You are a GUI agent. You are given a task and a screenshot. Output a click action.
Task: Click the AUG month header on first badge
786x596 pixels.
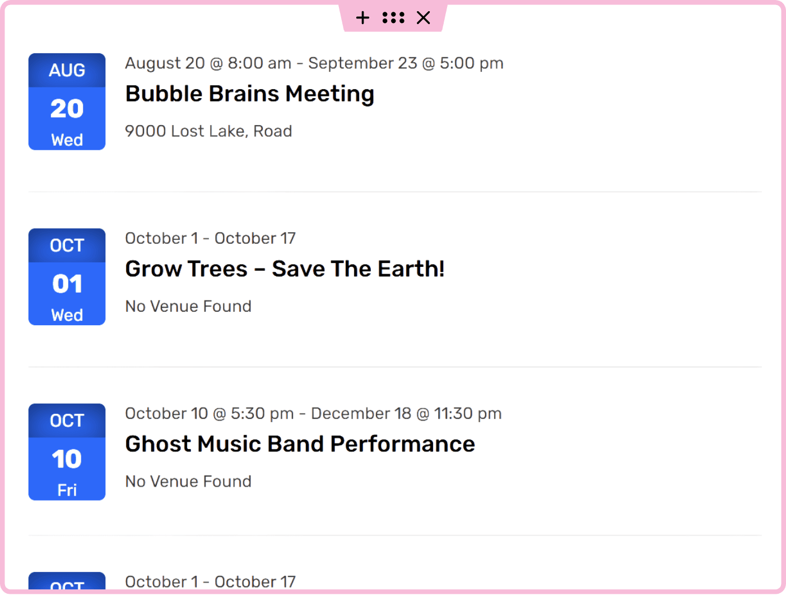coord(67,71)
